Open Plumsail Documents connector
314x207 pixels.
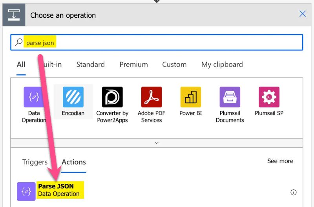pyautogui.click(x=230, y=97)
